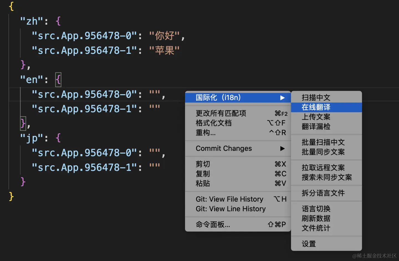This screenshot has height=261, width=399.
Task: Choose 上传文案 from the submenu
Action: tap(326, 117)
